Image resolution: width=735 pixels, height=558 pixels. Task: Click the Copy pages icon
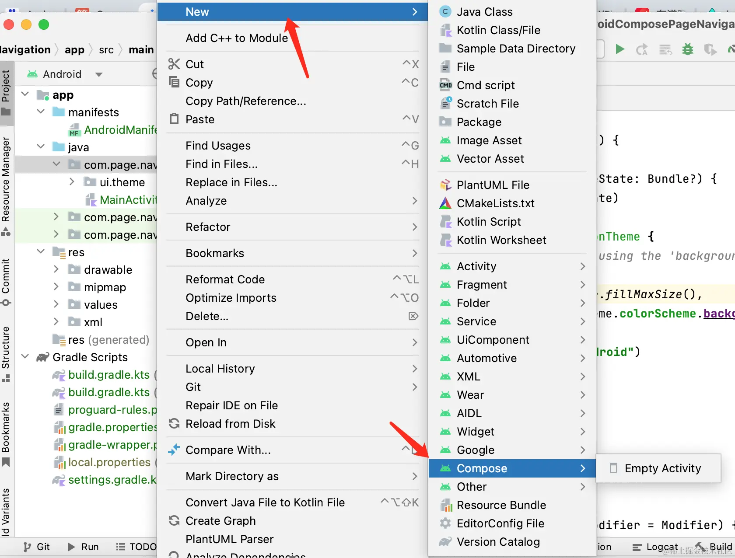(174, 82)
